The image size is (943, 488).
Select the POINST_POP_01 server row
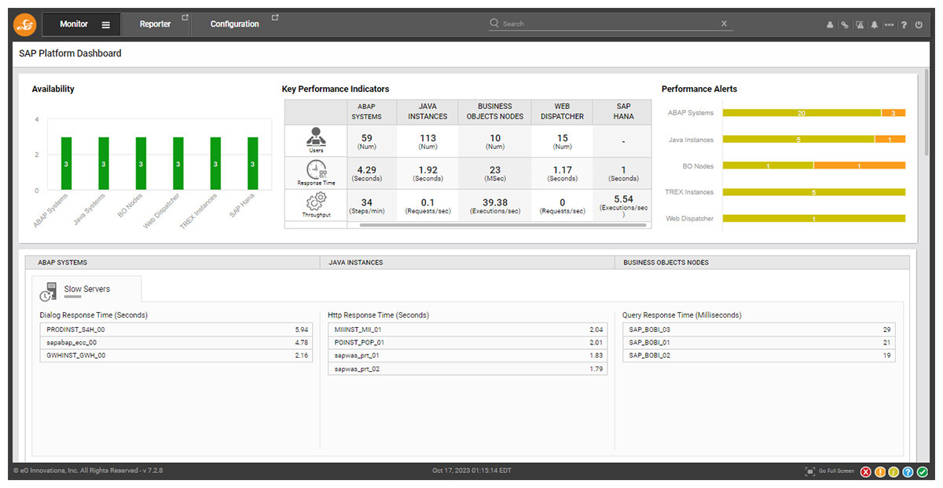pos(468,343)
